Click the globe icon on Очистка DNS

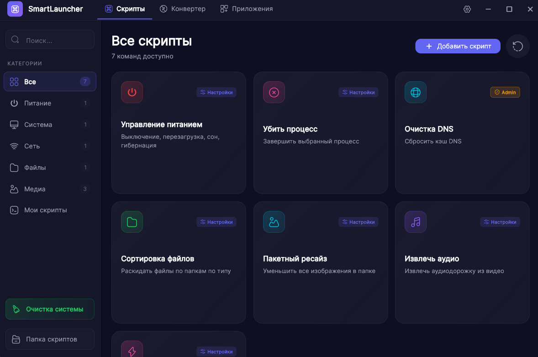pyautogui.click(x=416, y=92)
